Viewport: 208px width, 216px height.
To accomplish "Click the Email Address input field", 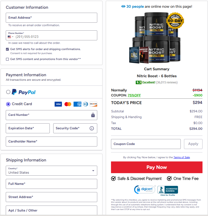I will point(51,18).
